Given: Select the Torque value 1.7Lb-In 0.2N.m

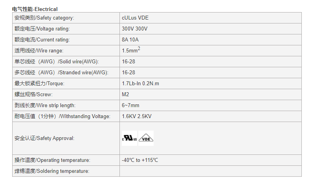Looking at the screenshot, I should pos(140,84).
